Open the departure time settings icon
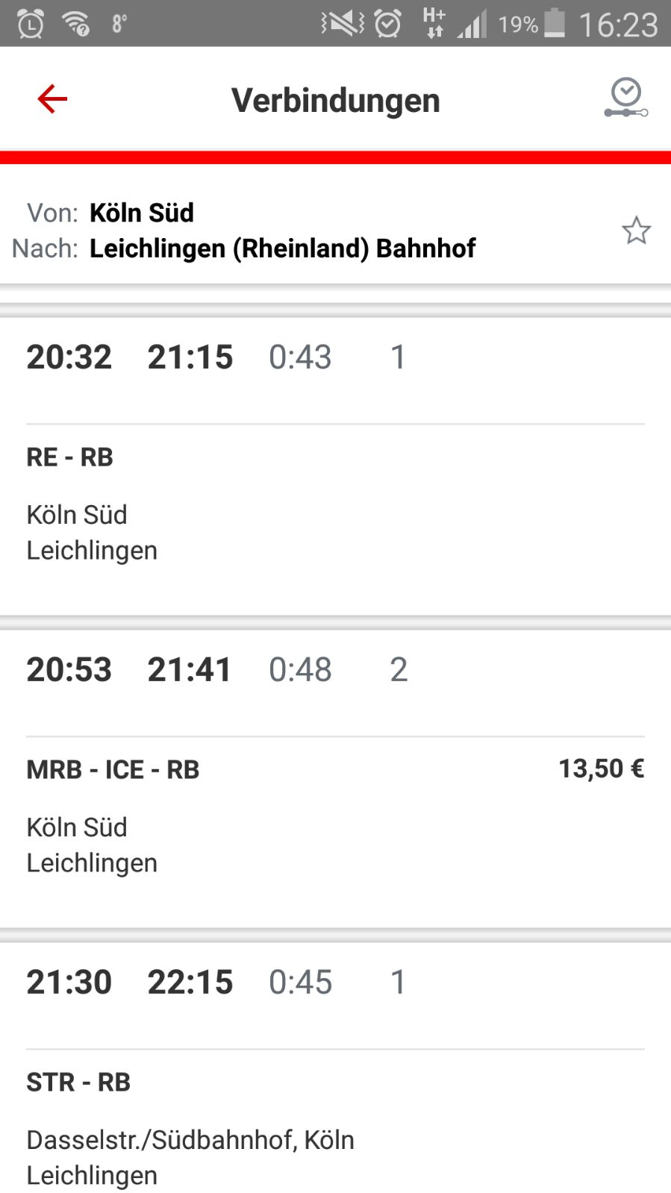The width and height of the screenshot is (671, 1193). click(x=625, y=98)
